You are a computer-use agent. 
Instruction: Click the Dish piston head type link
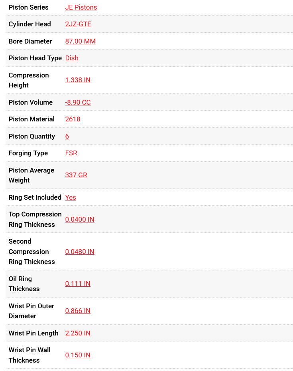(72, 58)
